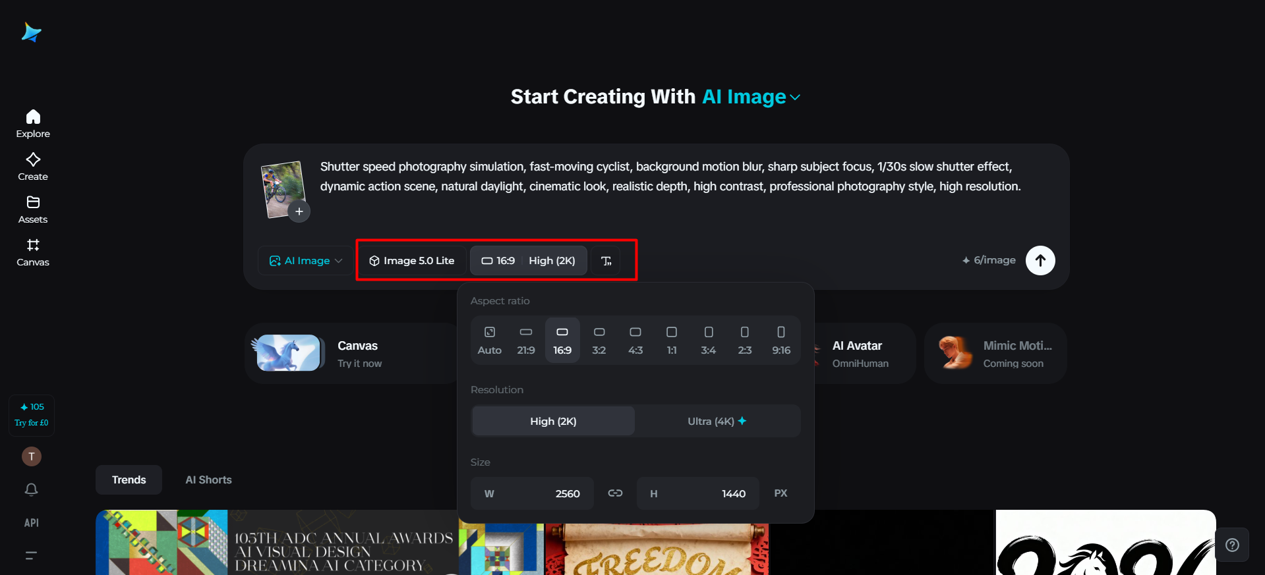Select 21:9 aspect ratio
The image size is (1265, 575).
(x=526, y=341)
